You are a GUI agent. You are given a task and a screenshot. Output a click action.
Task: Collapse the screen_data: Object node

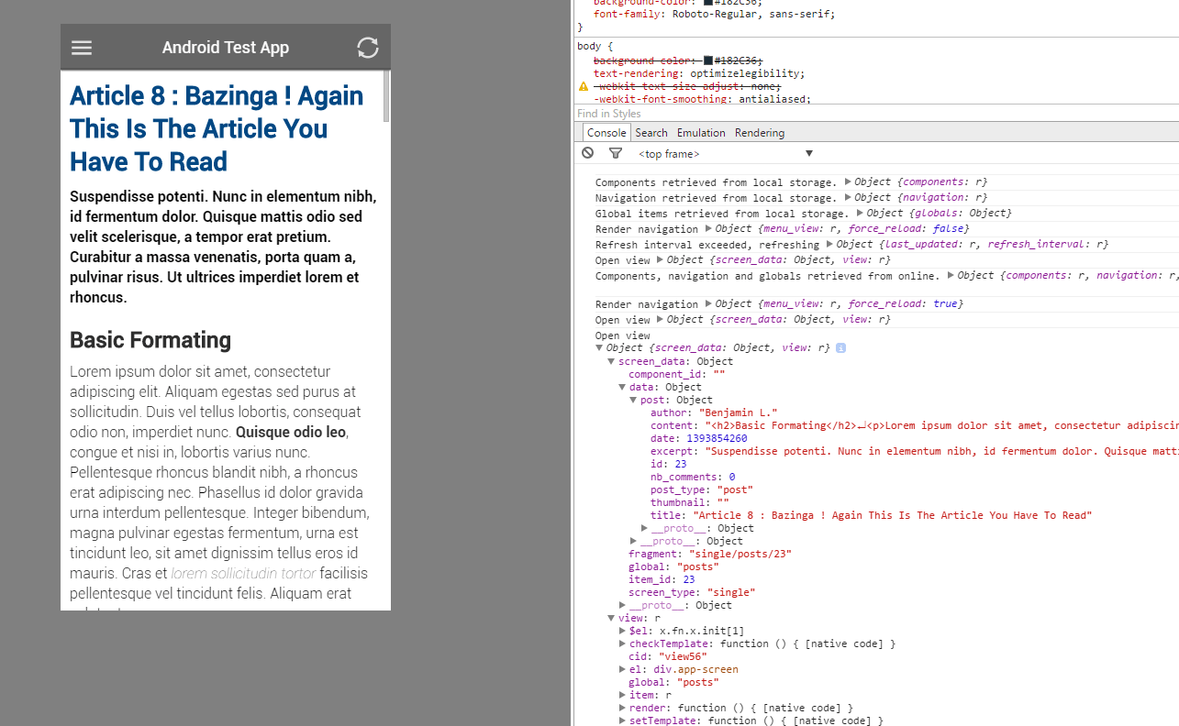pos(611,361)
